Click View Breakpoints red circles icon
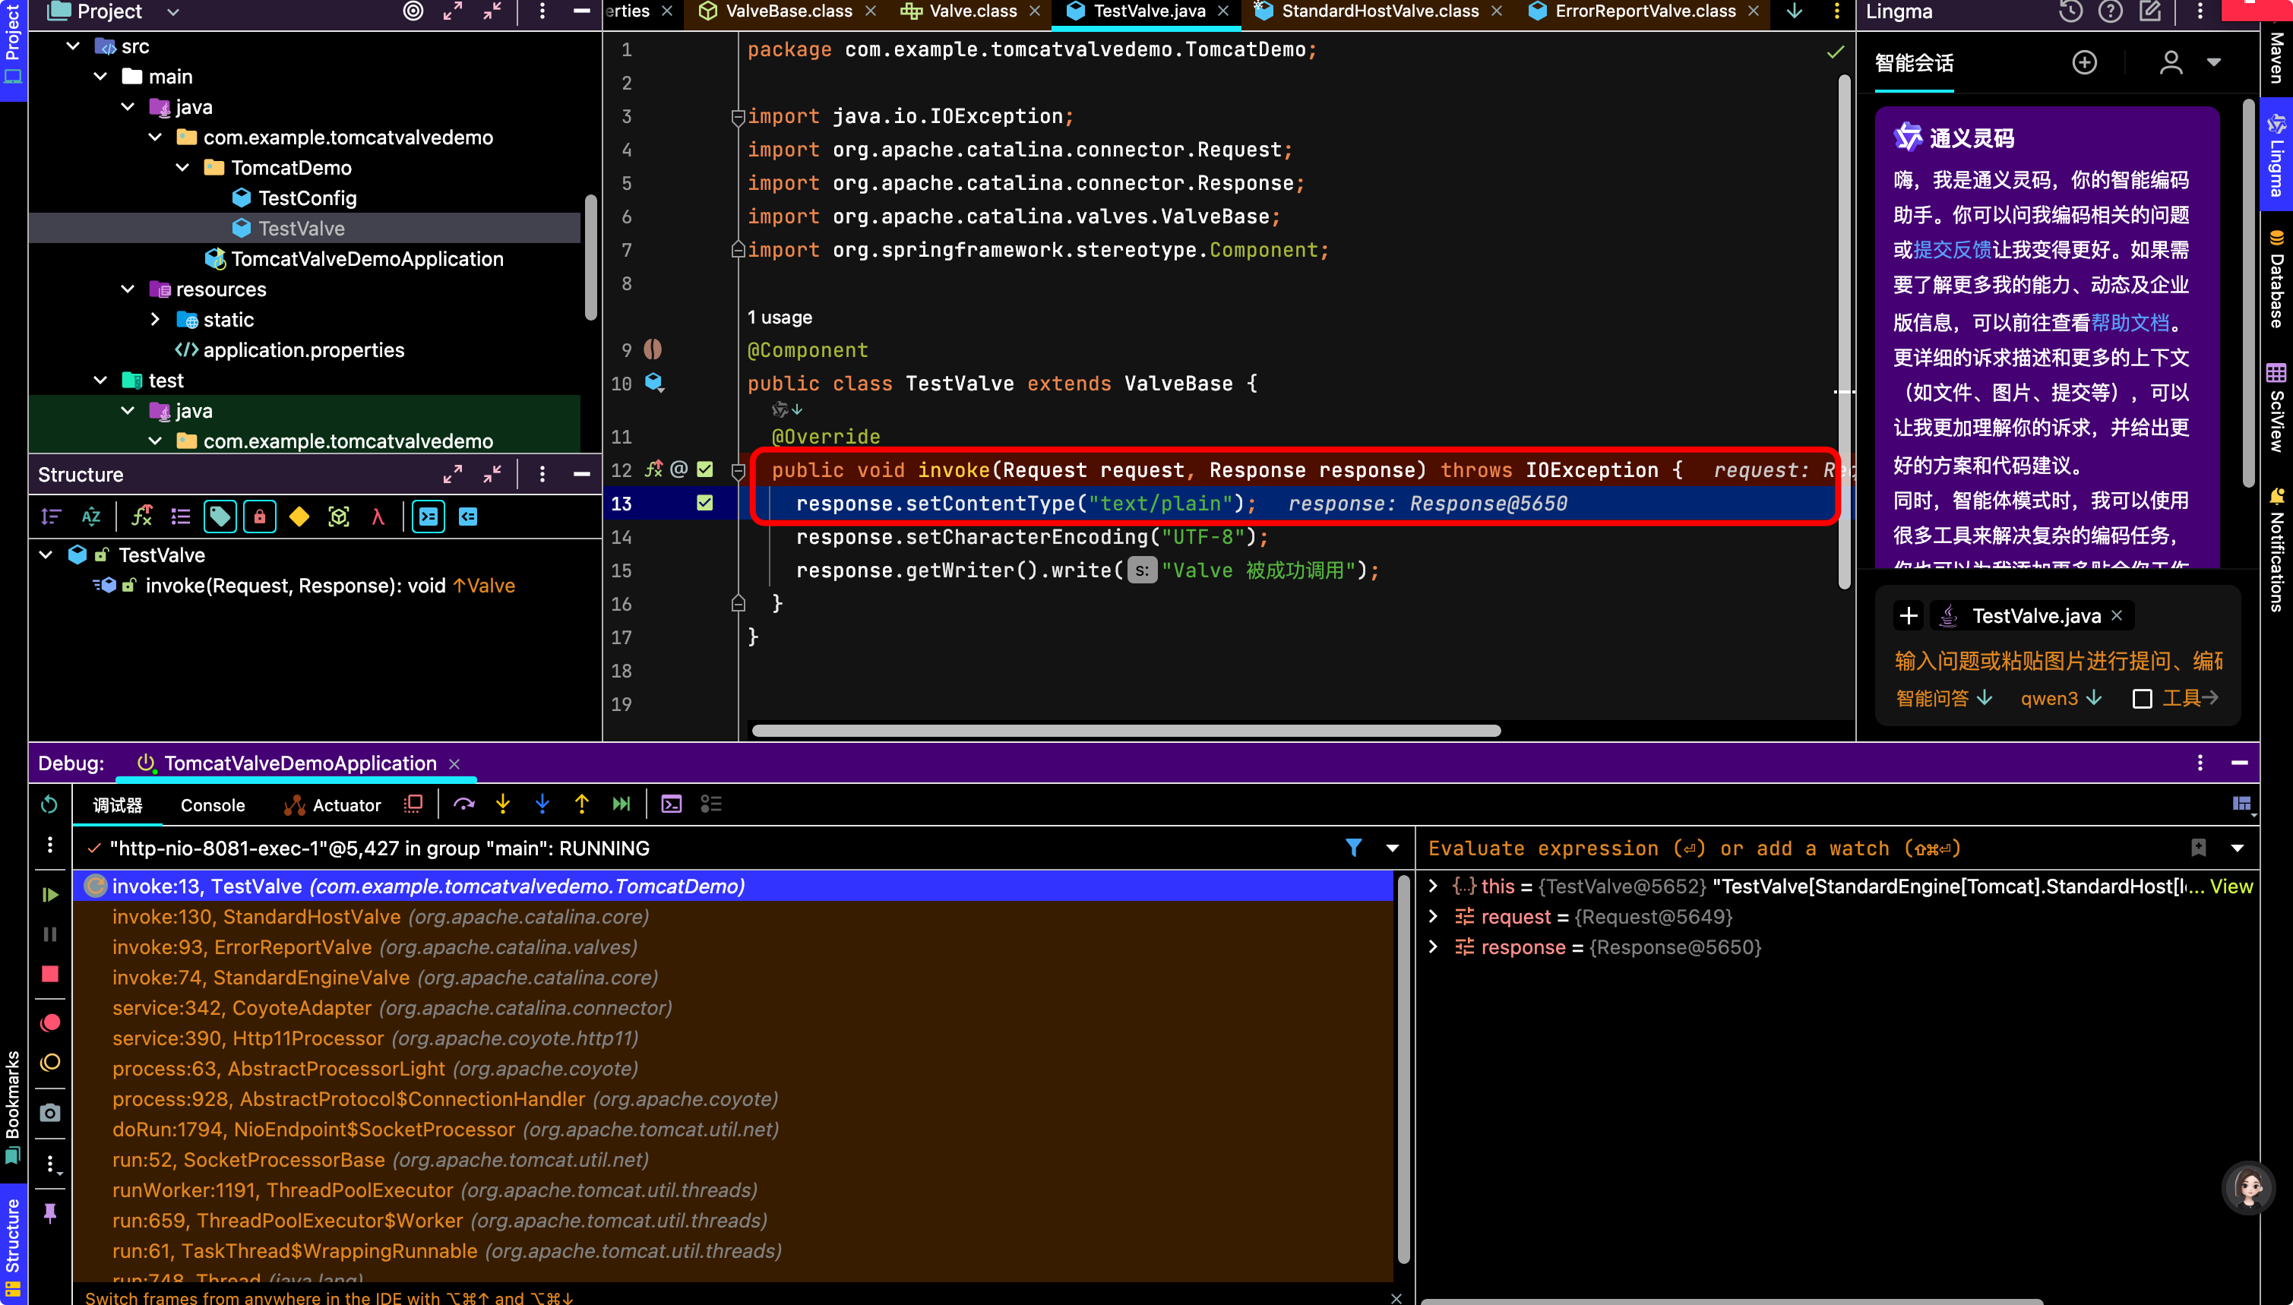 pos(50,1022)
